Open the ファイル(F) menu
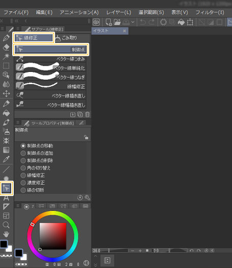This screenshot has width=232, height=268. click(x=16, y=12)
